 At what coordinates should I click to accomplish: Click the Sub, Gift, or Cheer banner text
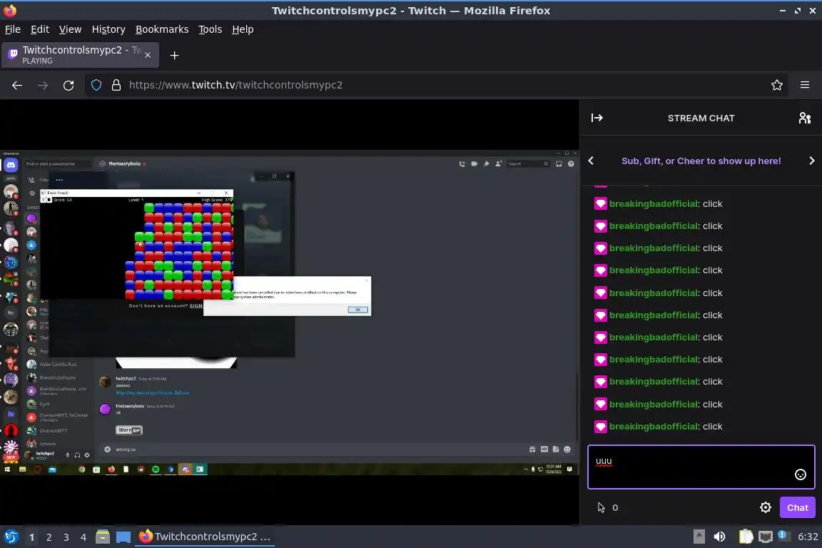(701, 161)
